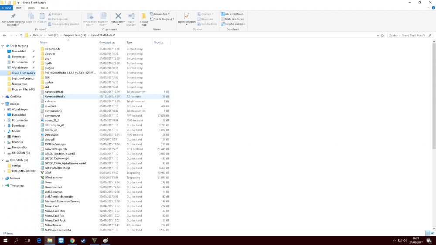Click the up one level arrow
436x245 pixels.
pos(21,35)
